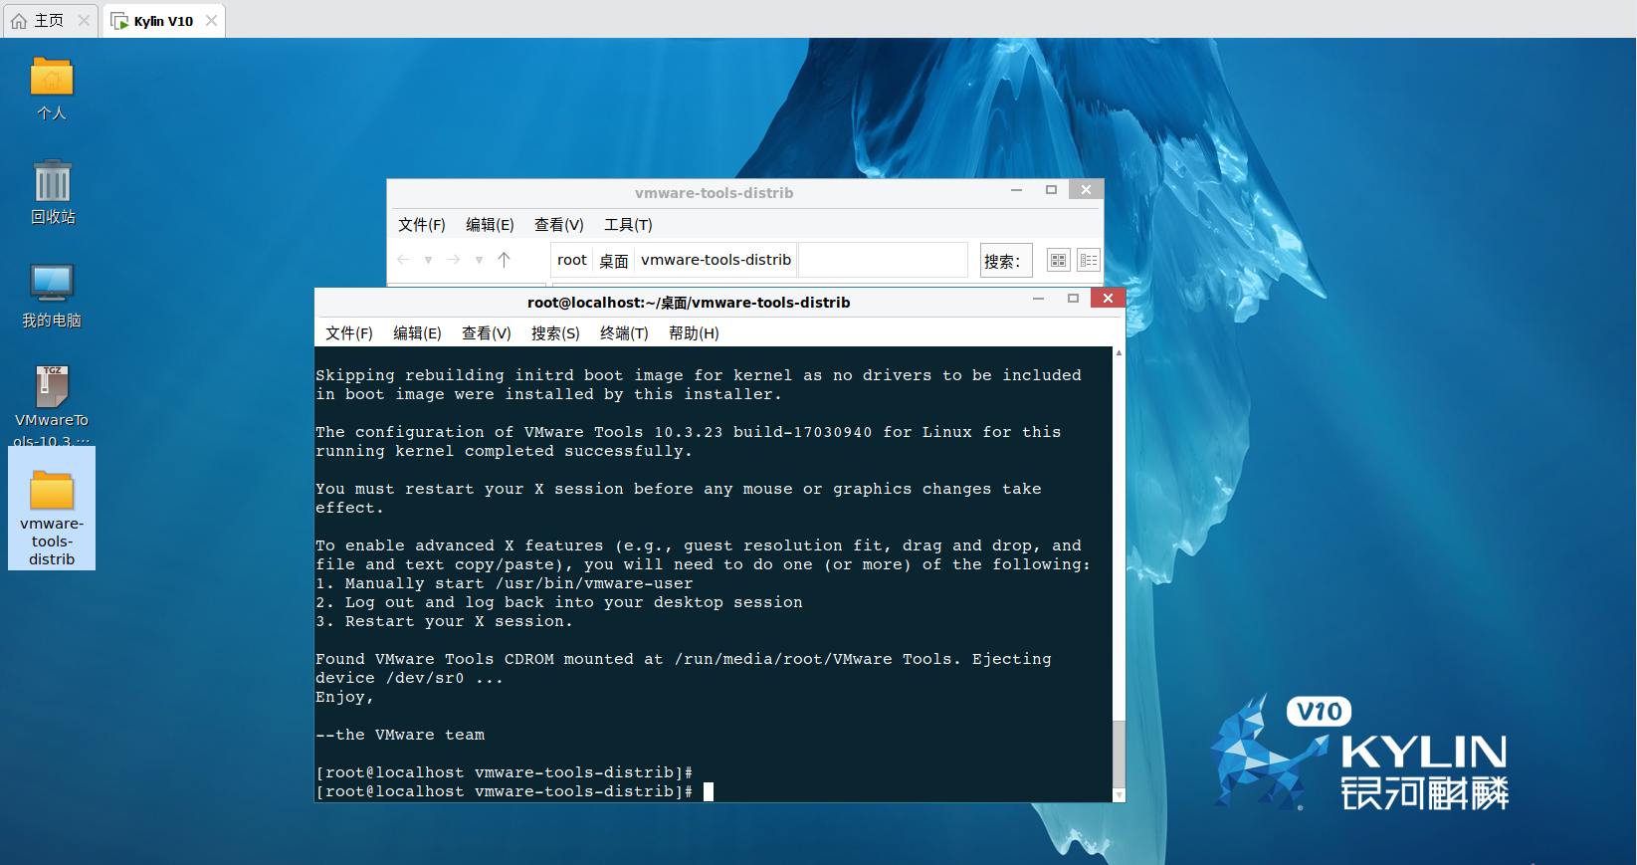1637x865 pixels.
Task: Open 查看(V) menu in the terminal
Action: [486, 333]
